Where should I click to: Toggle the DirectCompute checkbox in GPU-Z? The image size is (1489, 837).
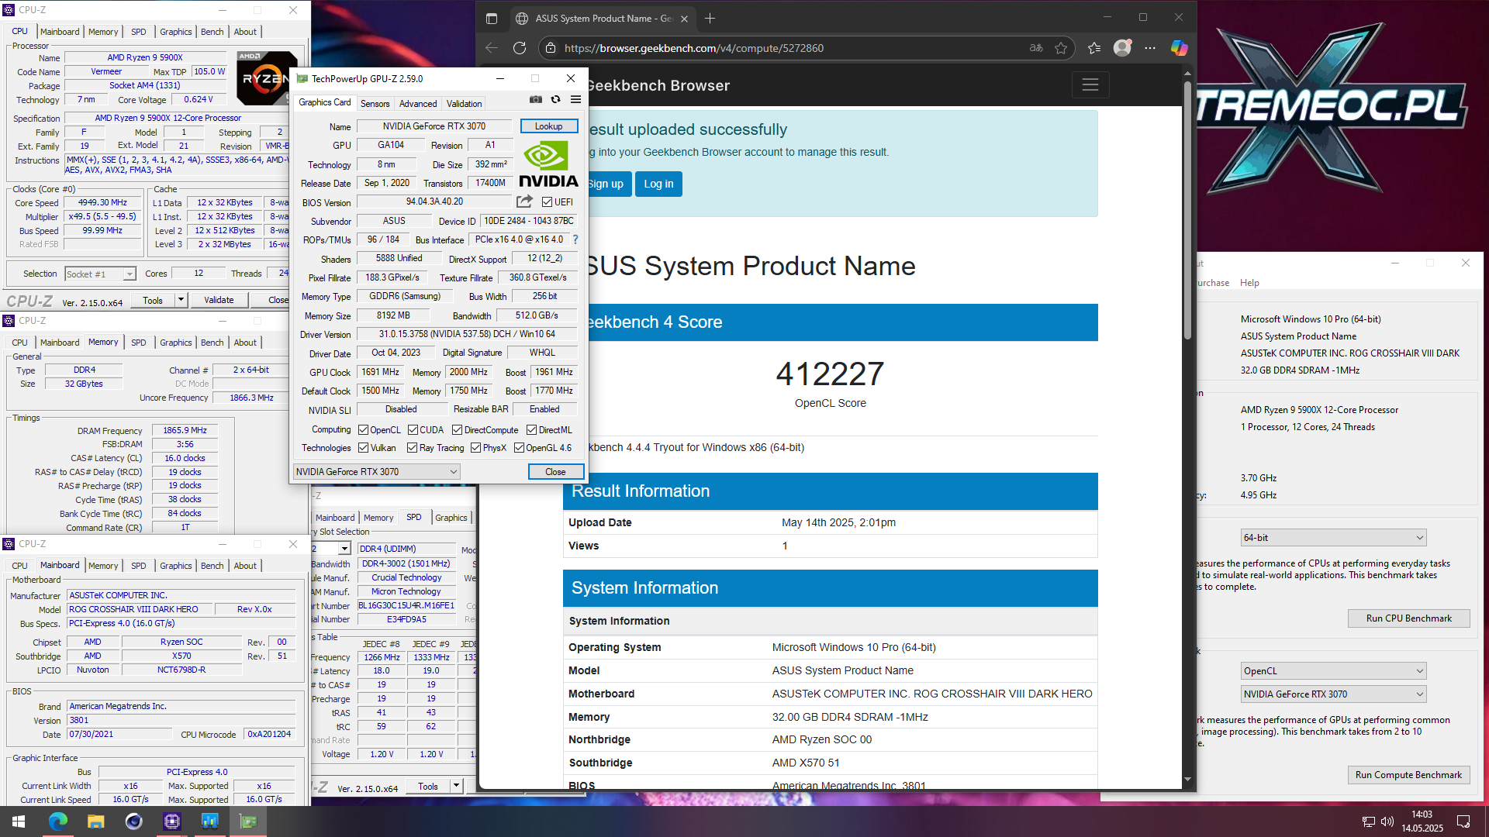[x=458, y=430]
